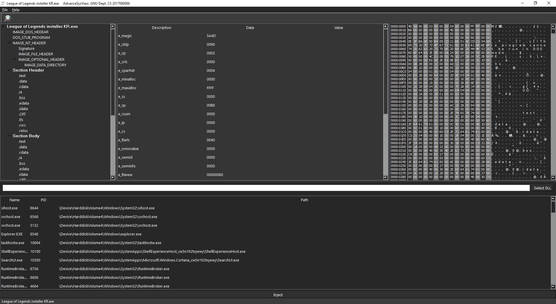Select IMAGE_DATA_DIRECTORY in the tree

point(45,65)
